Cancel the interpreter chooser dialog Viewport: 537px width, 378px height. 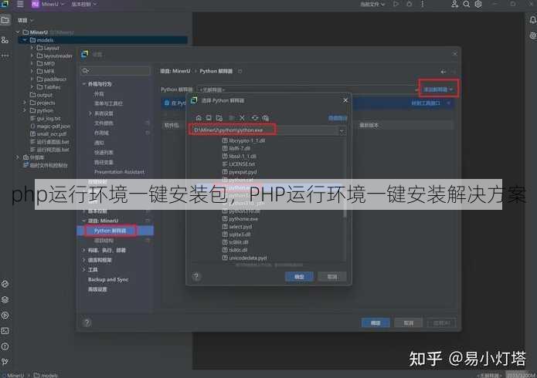click(x=331, y=277)
